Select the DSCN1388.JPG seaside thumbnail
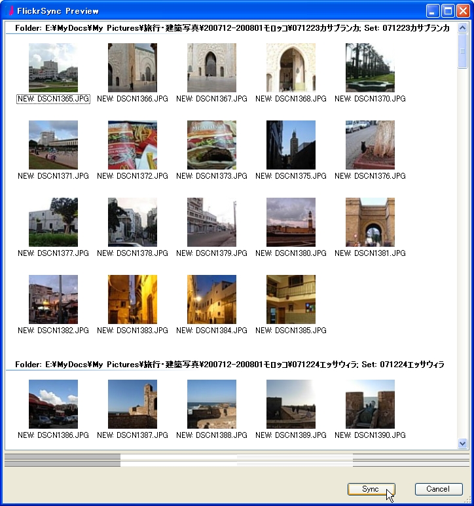Screen dimensions: 474x506 click(x=211, y=404)
